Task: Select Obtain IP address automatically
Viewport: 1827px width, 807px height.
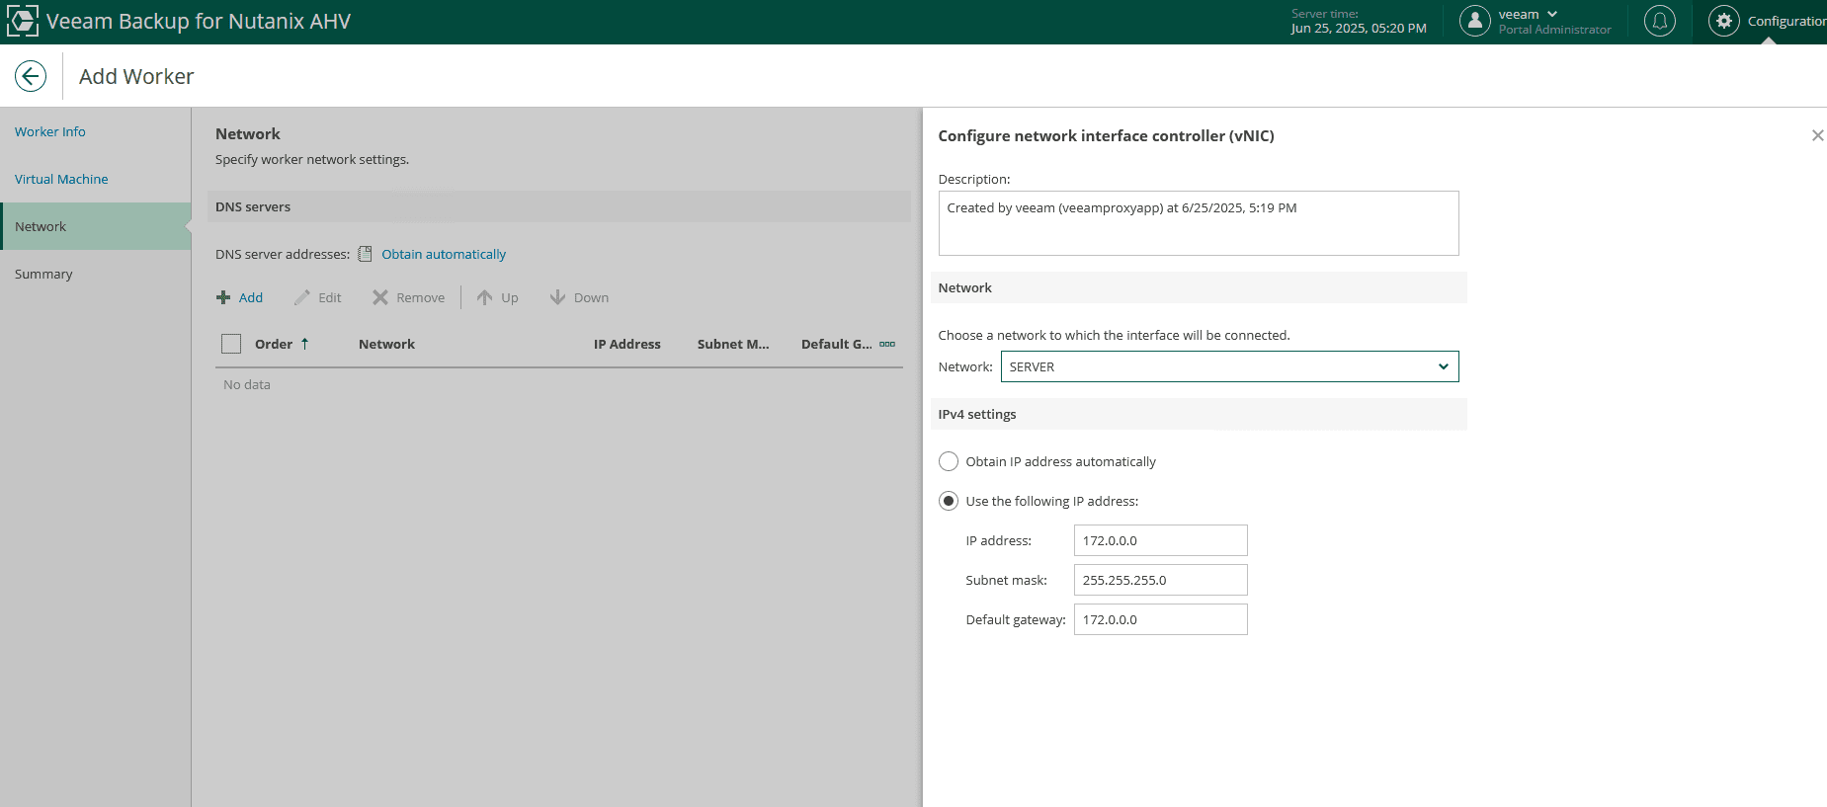Action: 949,461
